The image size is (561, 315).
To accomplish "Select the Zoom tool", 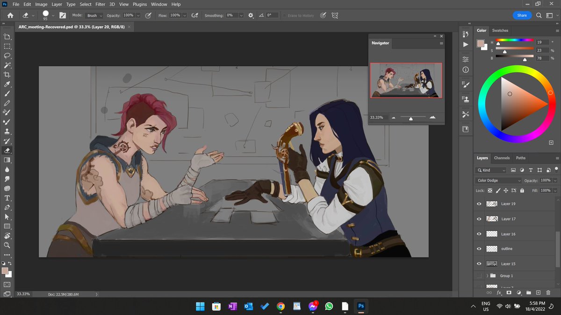I will (x=7, y=245).
